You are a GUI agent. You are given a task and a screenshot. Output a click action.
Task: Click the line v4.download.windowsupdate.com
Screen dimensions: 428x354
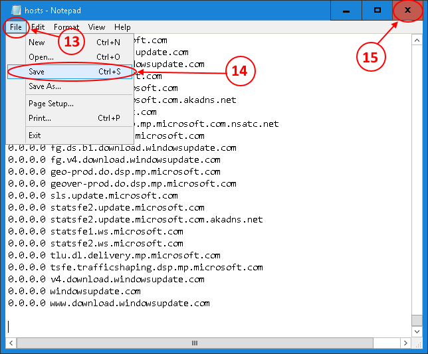pos(106,280)
